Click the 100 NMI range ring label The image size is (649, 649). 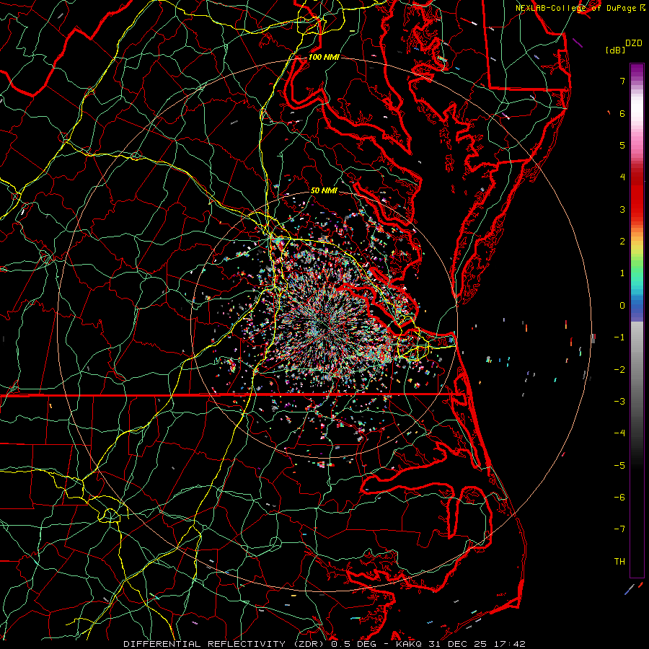(324, 57)
